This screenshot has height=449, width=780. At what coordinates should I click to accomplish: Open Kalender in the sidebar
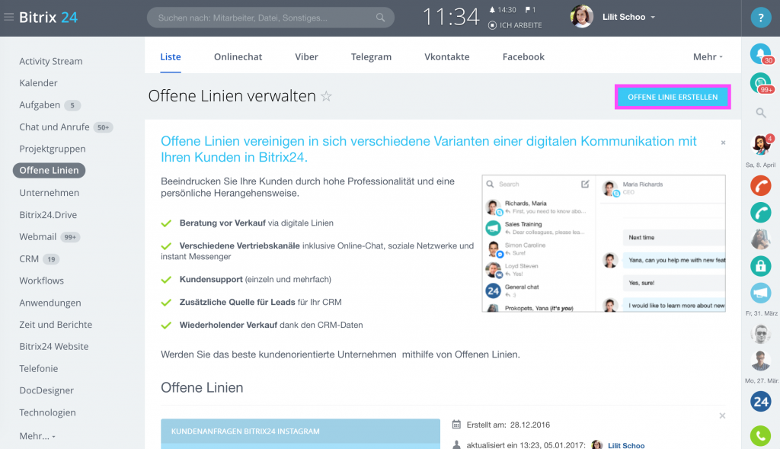tap(38, 83)
